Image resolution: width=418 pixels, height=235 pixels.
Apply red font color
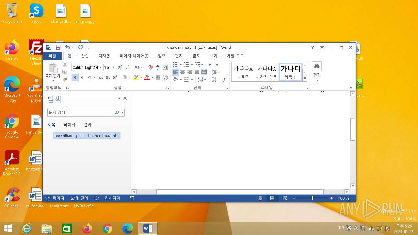click(x=147, y=77)
